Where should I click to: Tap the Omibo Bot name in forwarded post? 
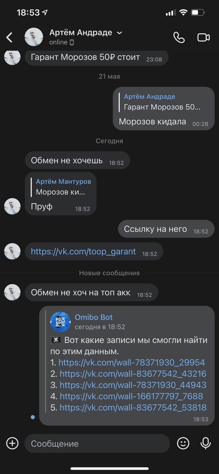[93, 317]
